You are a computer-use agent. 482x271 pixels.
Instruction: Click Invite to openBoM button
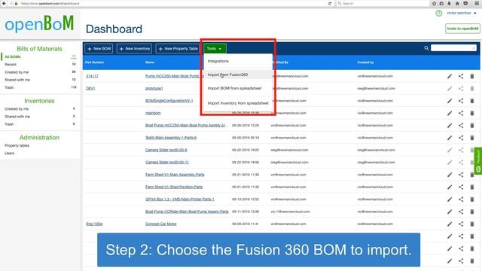click(462, 29)
